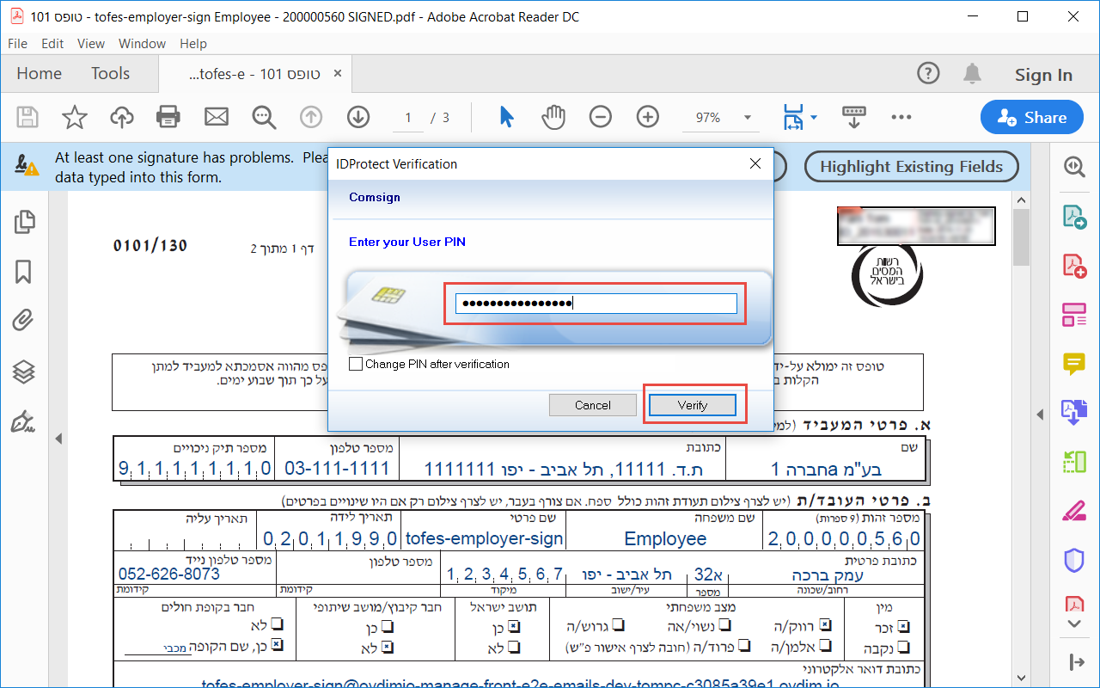Viewport: 1100px width, 688px height.
Task: Open the notifications bell
Action: (972, 74)
